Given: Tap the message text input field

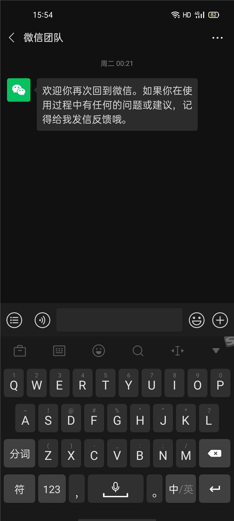Looking at the screenshot, I should coord(119,320).
